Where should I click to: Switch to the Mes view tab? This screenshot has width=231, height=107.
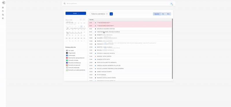(x=168, y=14)
